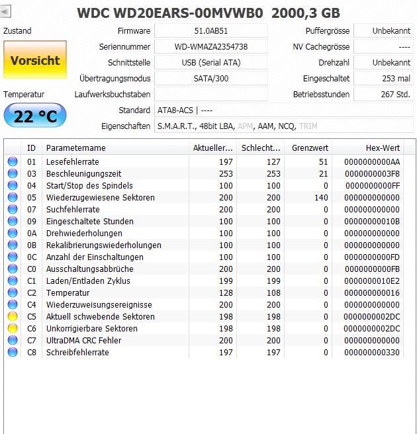This screenshot has height=434, width=417.
Task: Click the blue status icon for Beschleunigungszeit
Action: [13, 173]
